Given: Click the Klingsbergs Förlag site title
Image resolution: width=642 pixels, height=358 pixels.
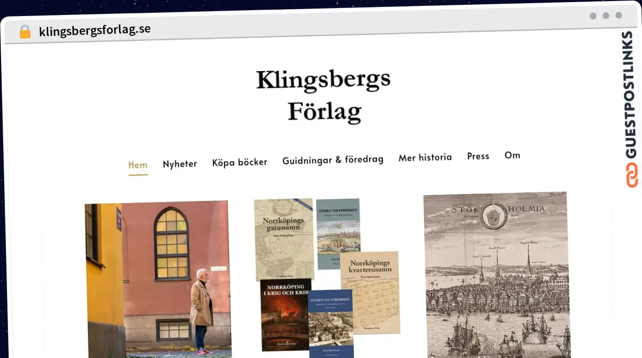Looking at the screenshot, I should 324,96.
